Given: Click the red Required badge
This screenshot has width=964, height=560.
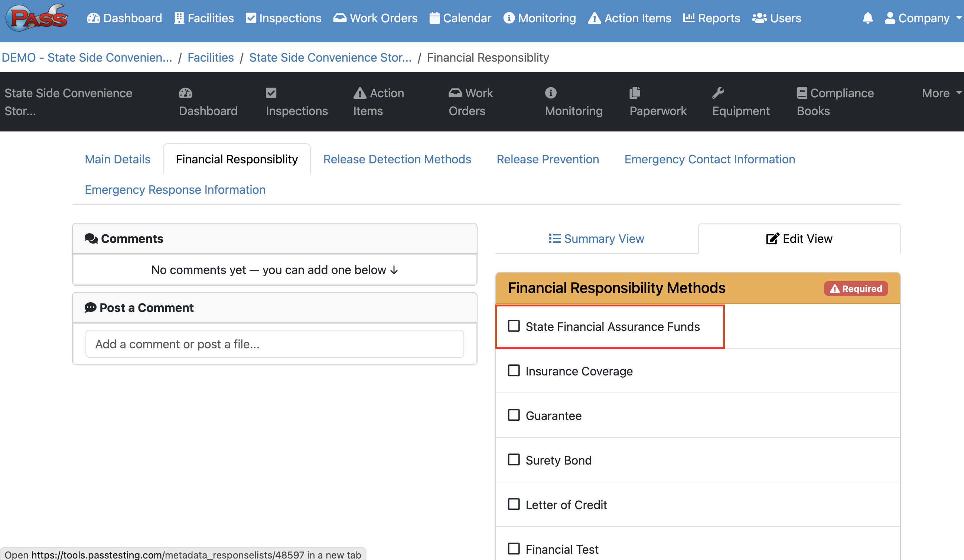Looking at the screenshot, I should pyautogui.click(x=856, y=289).
